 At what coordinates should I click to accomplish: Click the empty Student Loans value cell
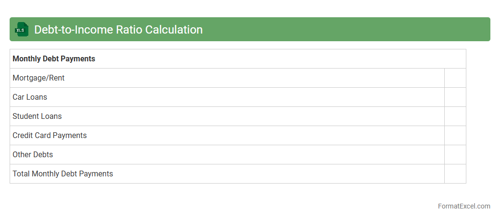(x=455, y=116)
